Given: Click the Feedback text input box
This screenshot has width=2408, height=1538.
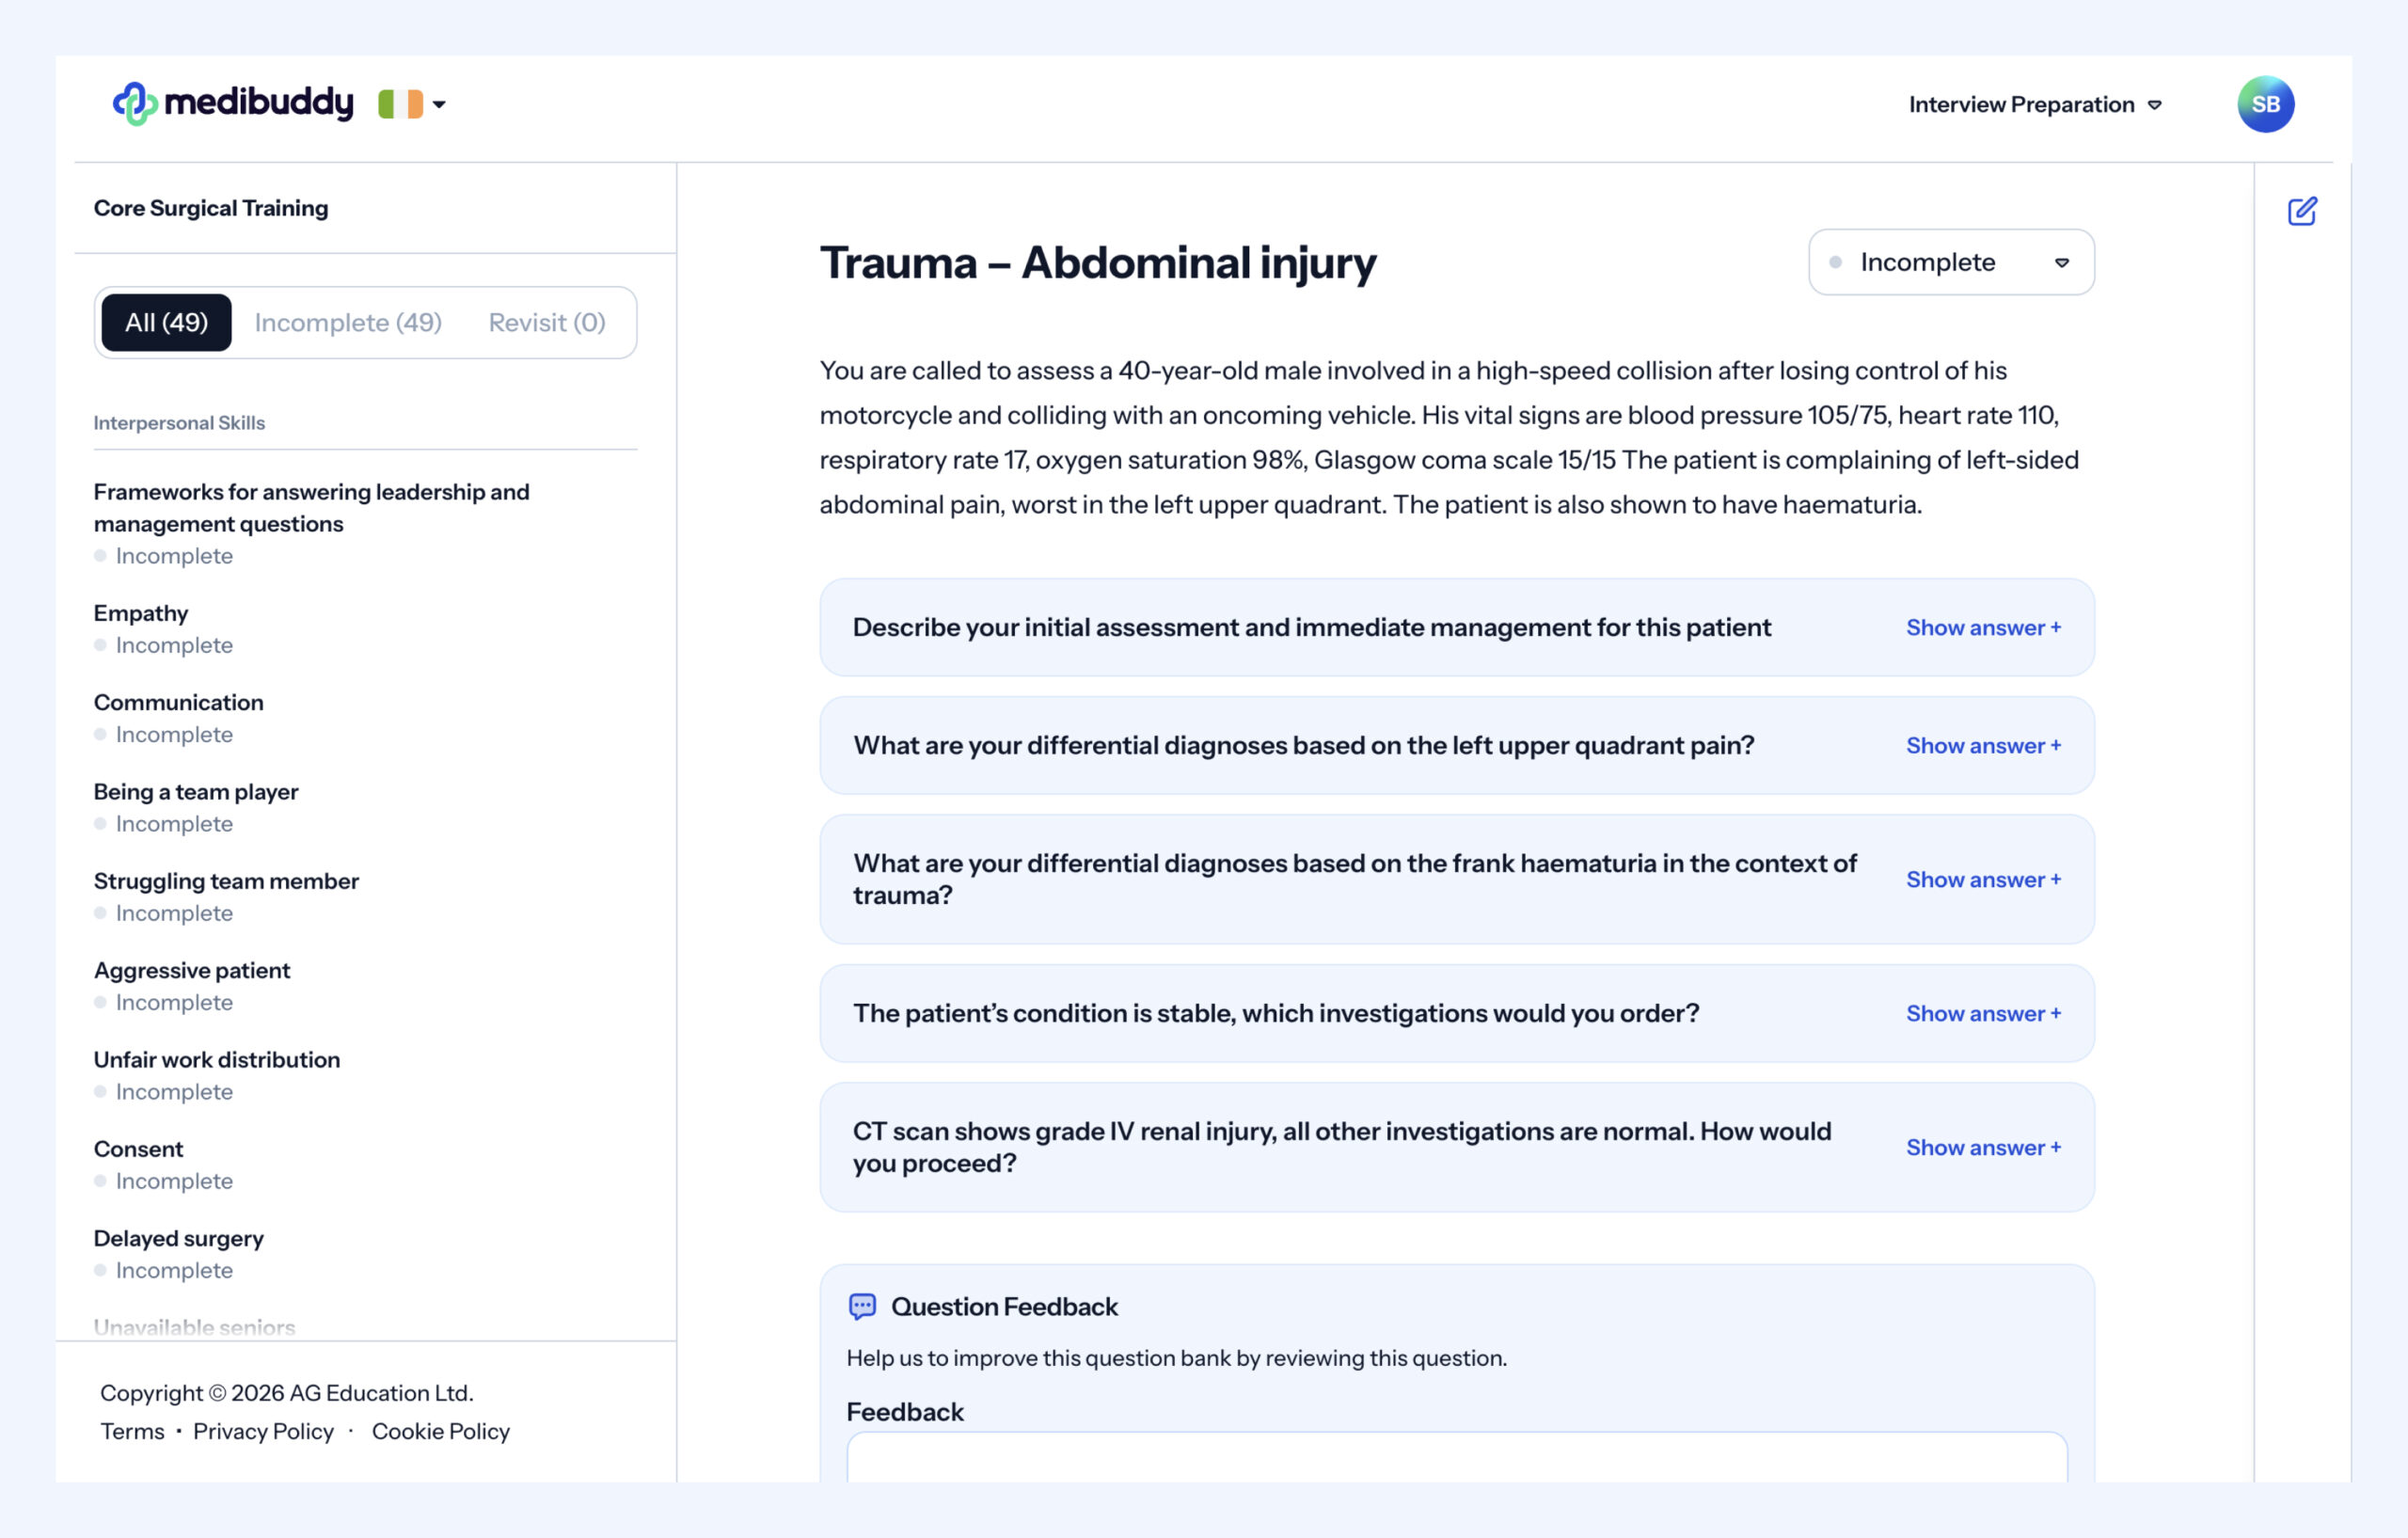Looking at the screenshot, I should (x=1456, y=1458).
